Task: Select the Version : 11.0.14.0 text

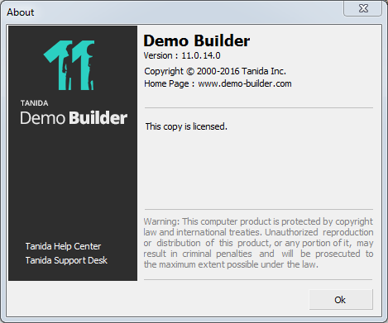Action: [182, 55]
